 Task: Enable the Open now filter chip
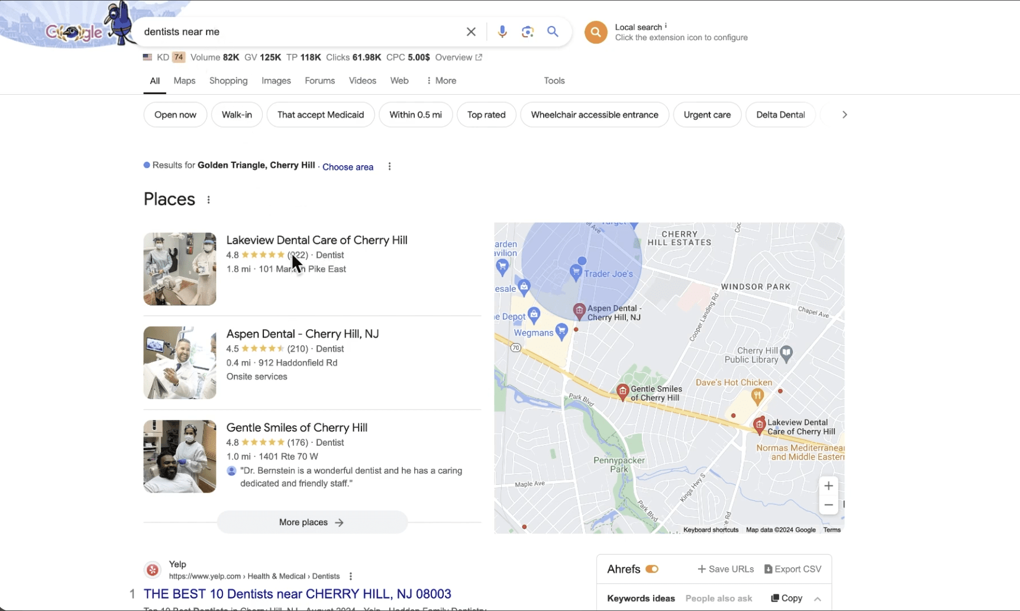175,114
